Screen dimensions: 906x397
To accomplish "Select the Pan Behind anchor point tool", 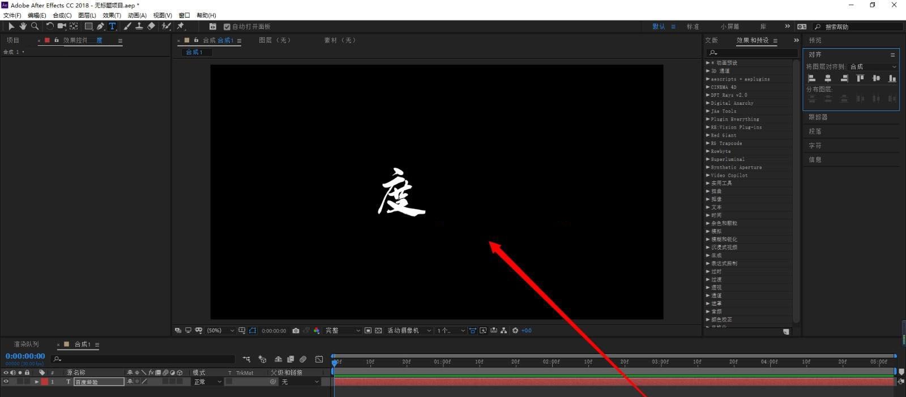I will [74, 26].
